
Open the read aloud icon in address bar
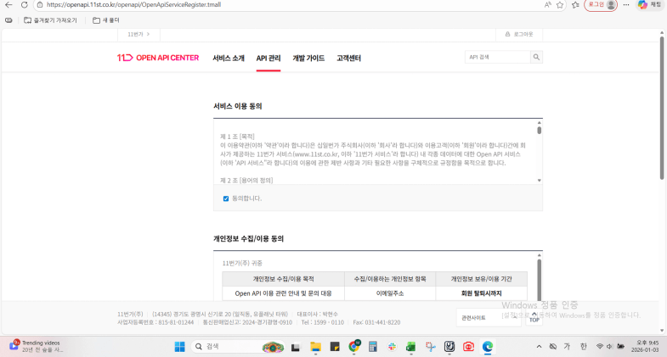547,5
